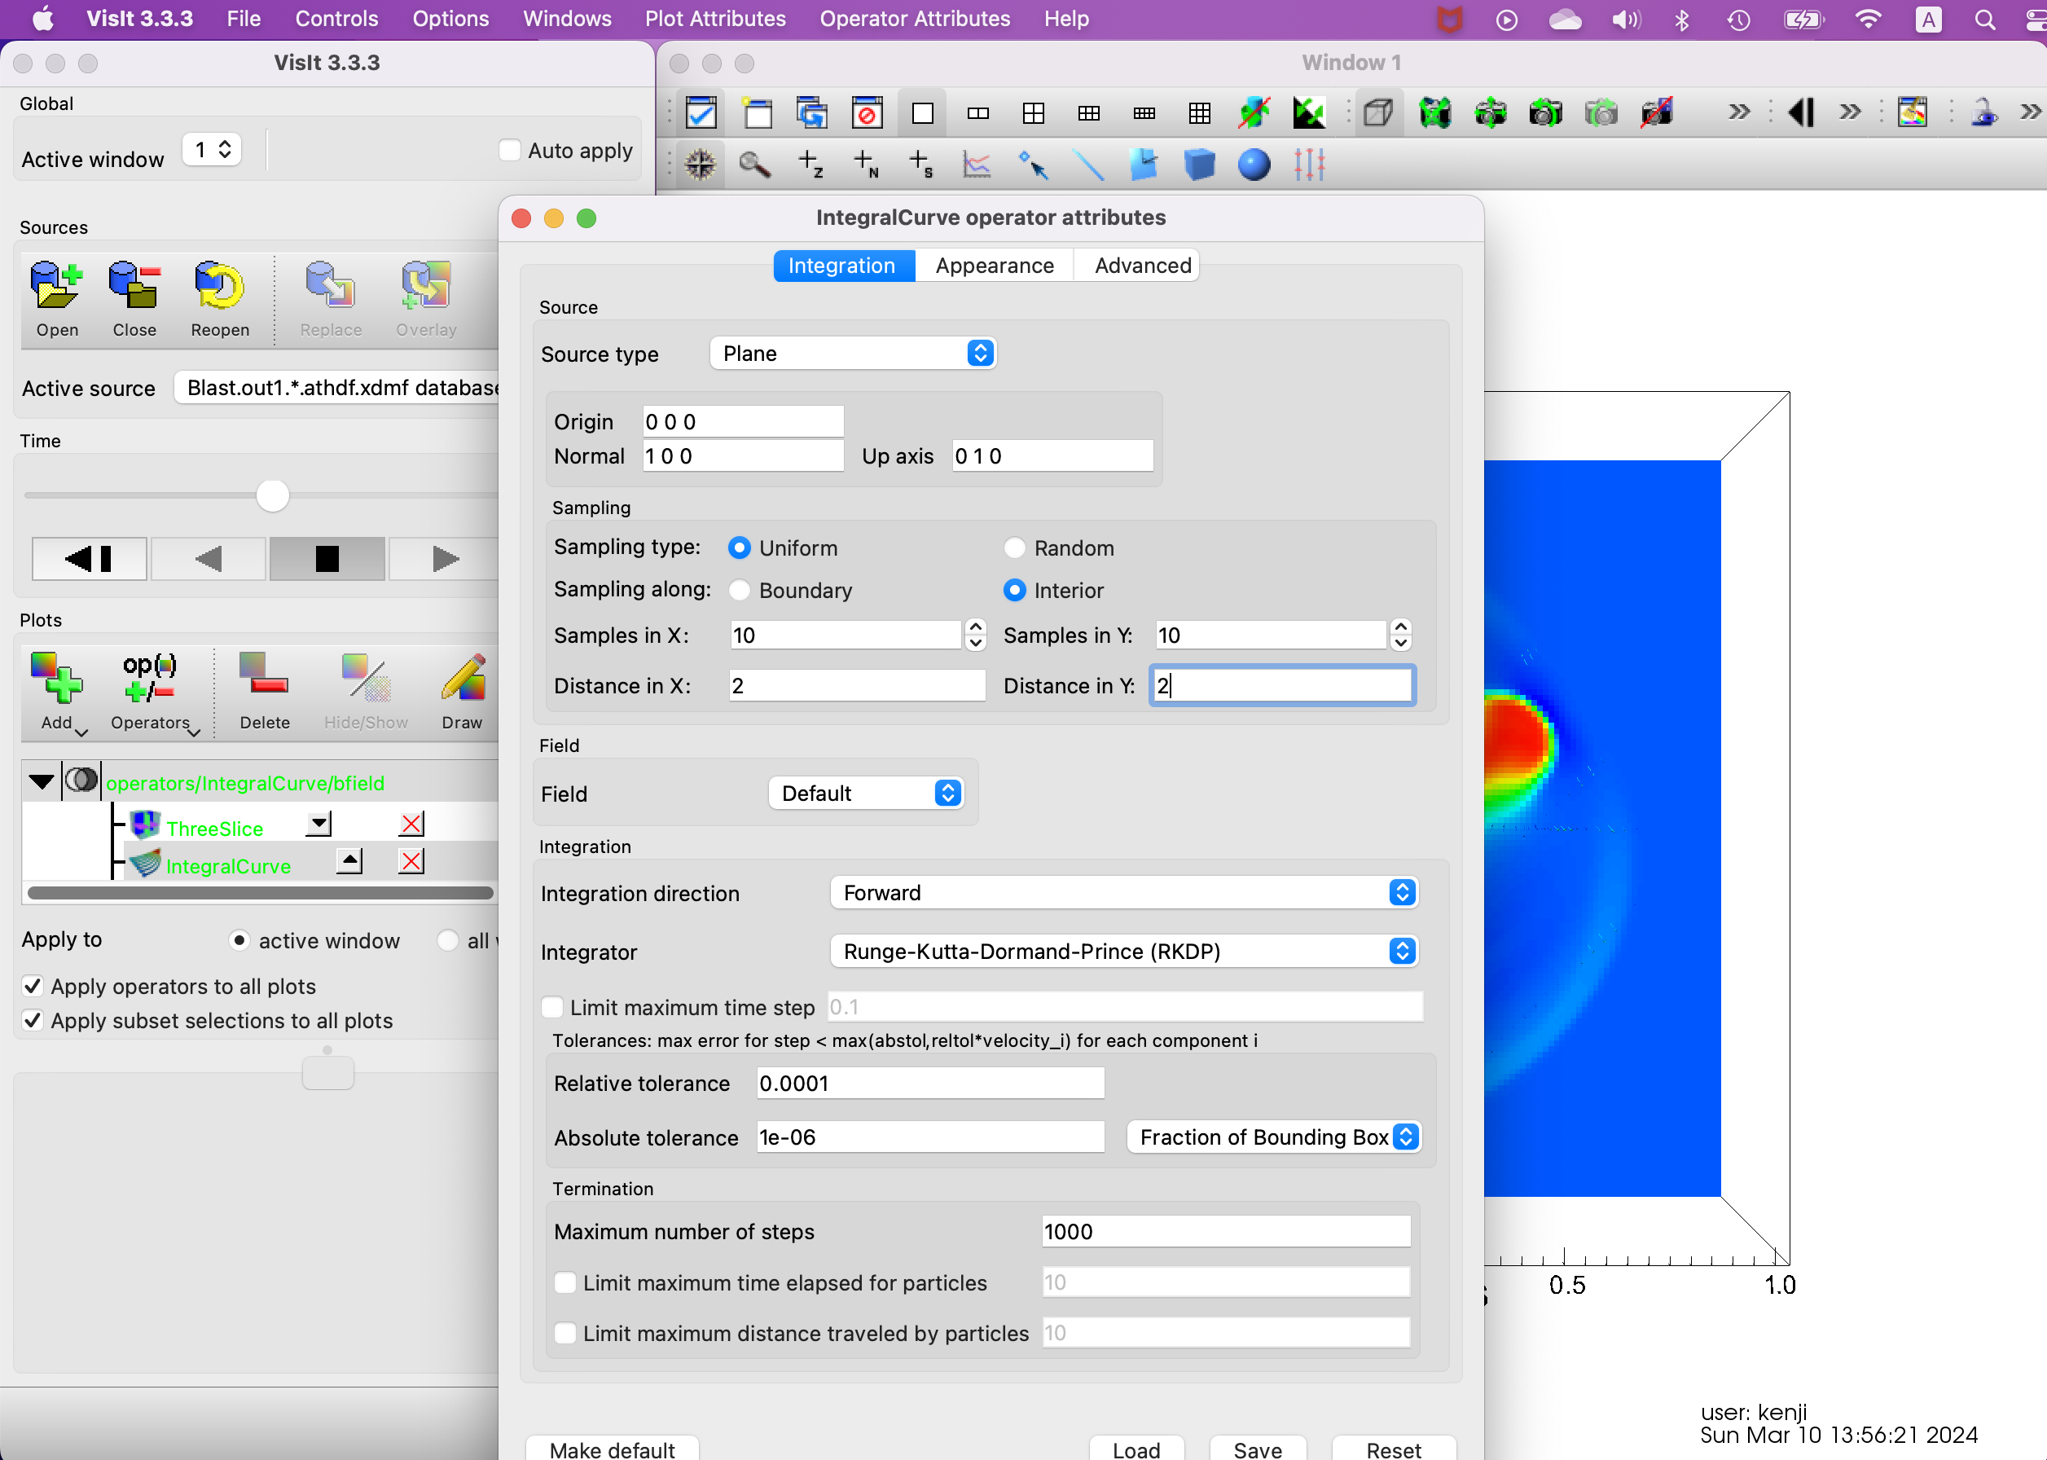Screen dimensions: 2047x1460
Task: Open the Integration direction dropdown
Action: [x=1123, y=893]
